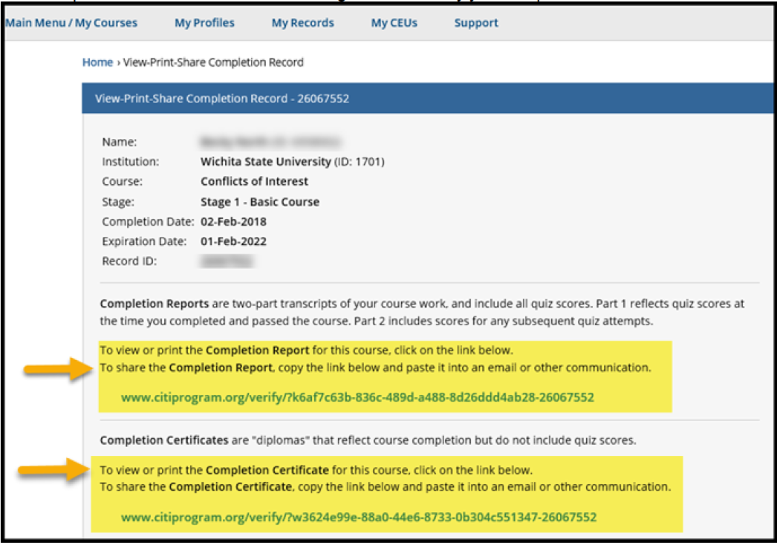Image resolution: width=777 pixels, height=545 pixels.
Task: Go Home using the breadcrumb link
Action: (97, 62)
